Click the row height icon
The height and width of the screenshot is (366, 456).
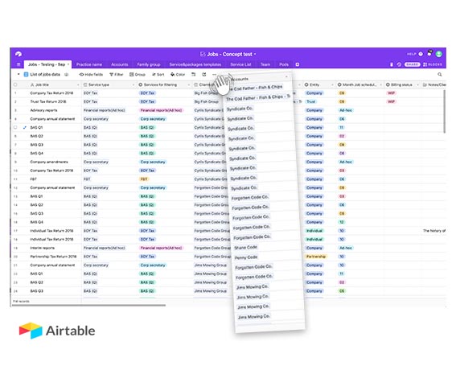pyautogui.click(x=193, y=75)
